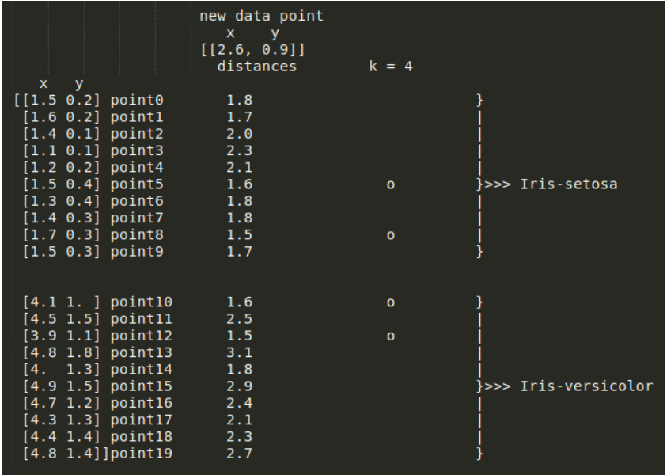Select the point15 row label
Screen dimensions: 667x475
point(142,386)
